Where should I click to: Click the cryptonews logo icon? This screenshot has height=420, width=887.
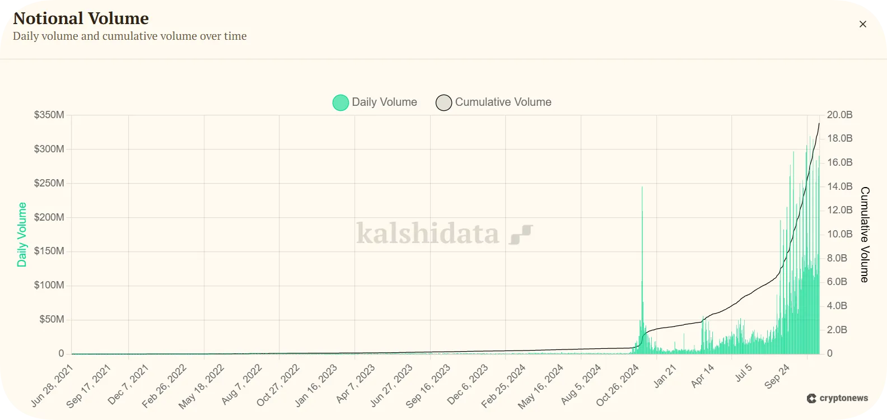coord(810,399)
